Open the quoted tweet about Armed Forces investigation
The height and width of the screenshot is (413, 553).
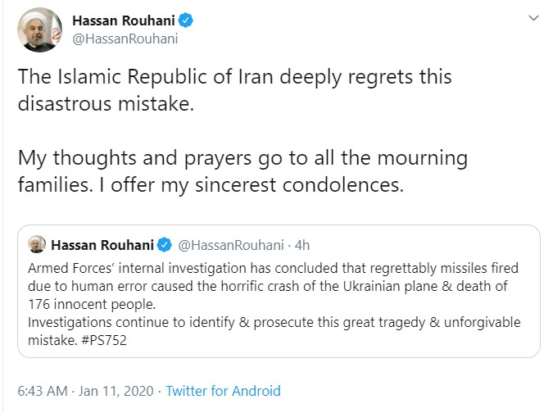[279, 292]
